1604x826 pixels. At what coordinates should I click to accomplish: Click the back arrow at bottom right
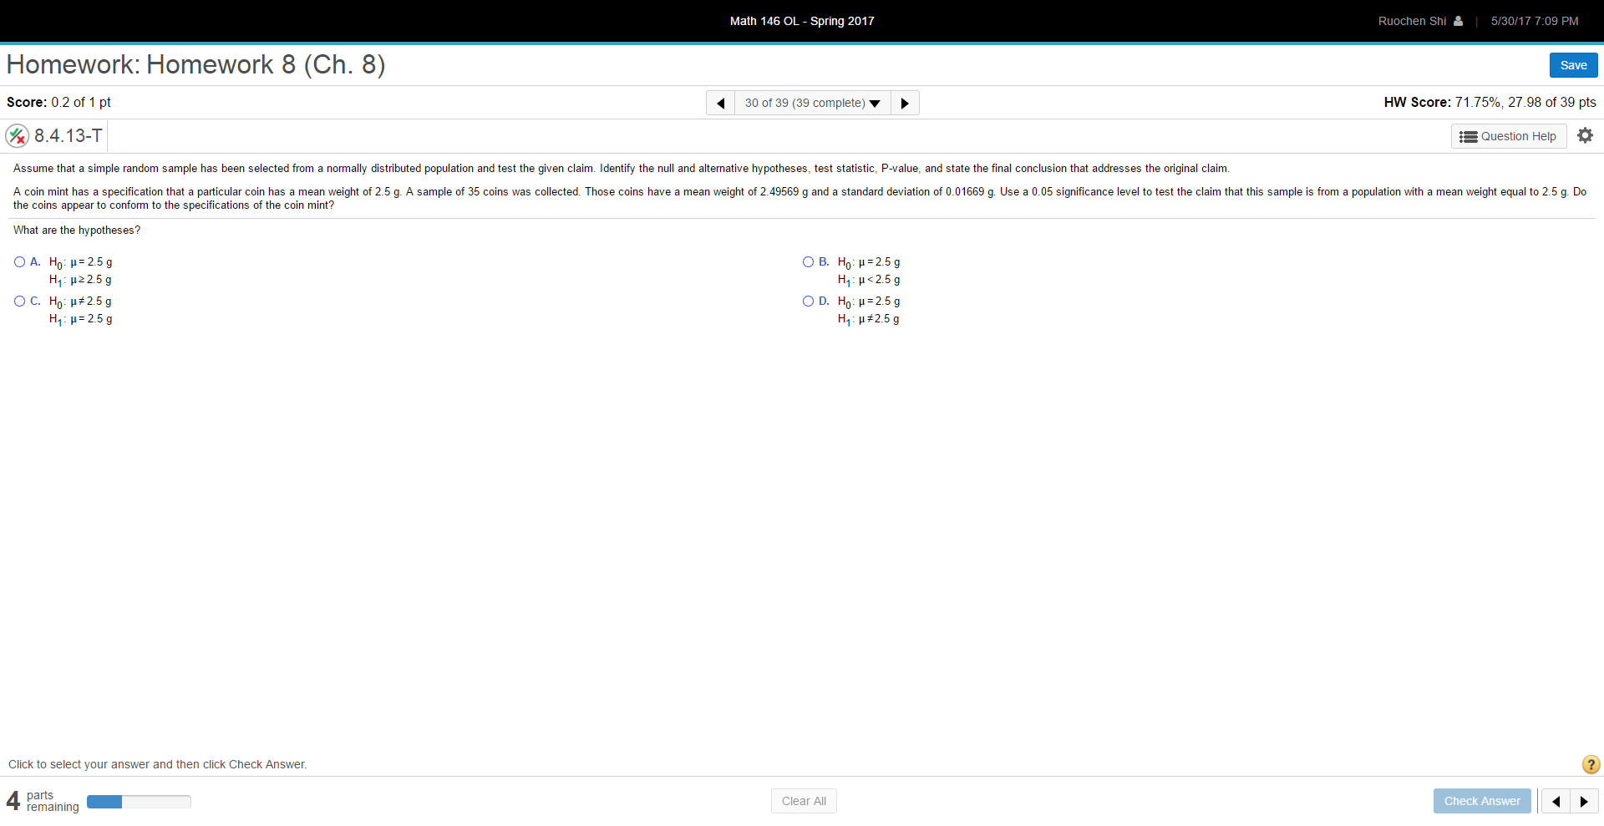click(x=1556, y=800)
